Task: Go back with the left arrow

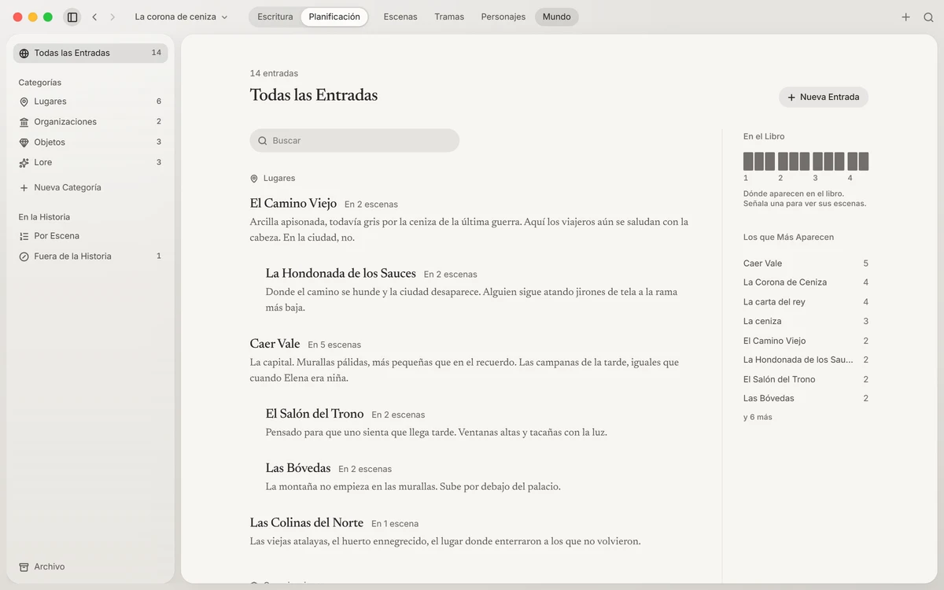Action: click(94, 17)
